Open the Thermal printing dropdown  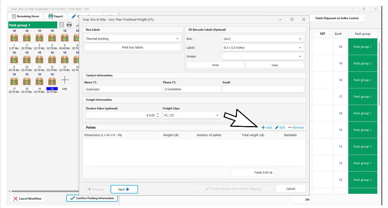[132, 38]
